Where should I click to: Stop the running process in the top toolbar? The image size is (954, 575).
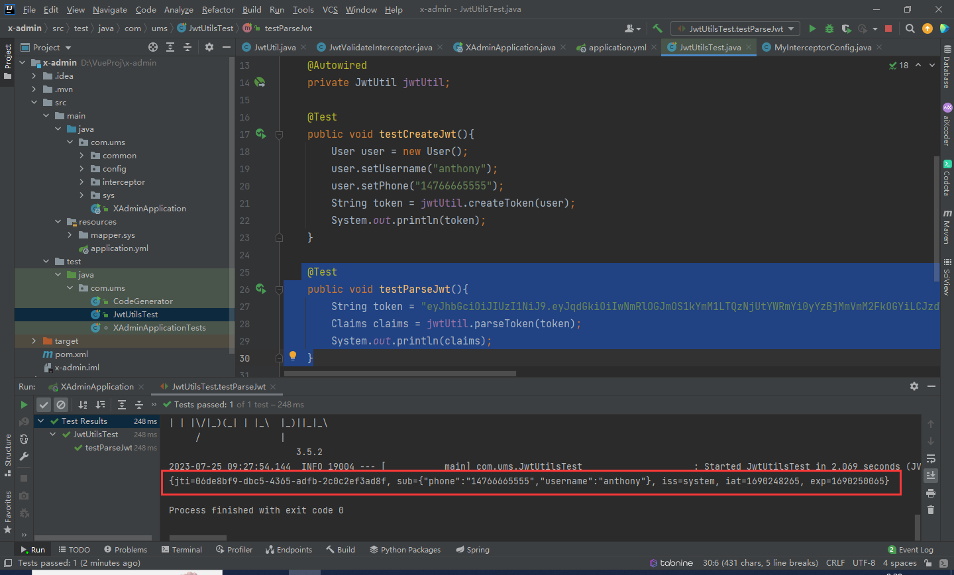click(x=888, y=28)
